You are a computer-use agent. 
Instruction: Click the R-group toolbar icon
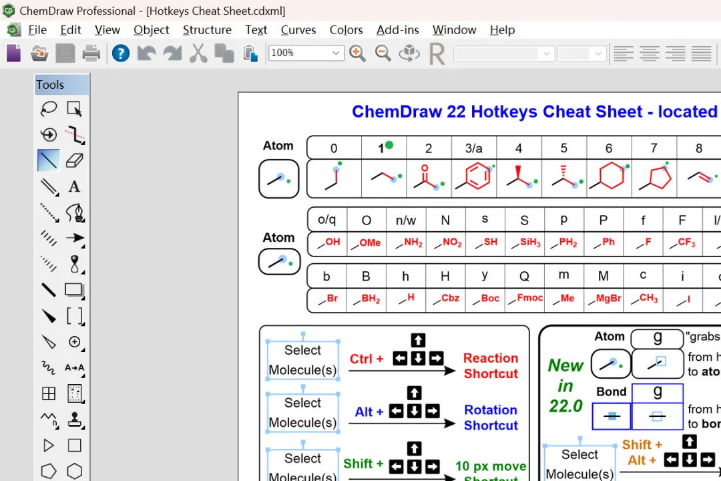(437, 53)
